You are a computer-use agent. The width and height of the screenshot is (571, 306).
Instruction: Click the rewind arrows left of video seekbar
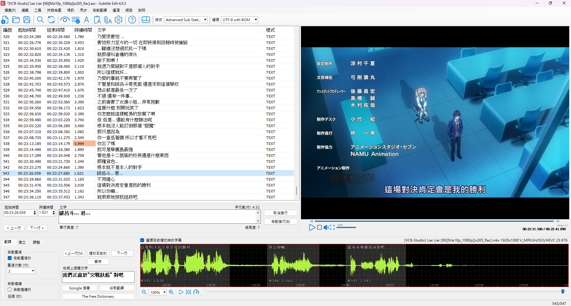pos(312,221)
